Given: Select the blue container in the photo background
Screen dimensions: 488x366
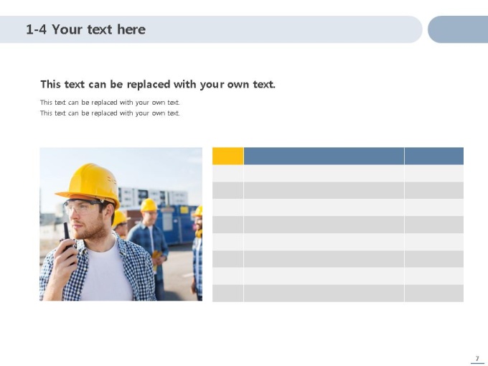Looking at the screenshot, I should click(x=177, y=223).
